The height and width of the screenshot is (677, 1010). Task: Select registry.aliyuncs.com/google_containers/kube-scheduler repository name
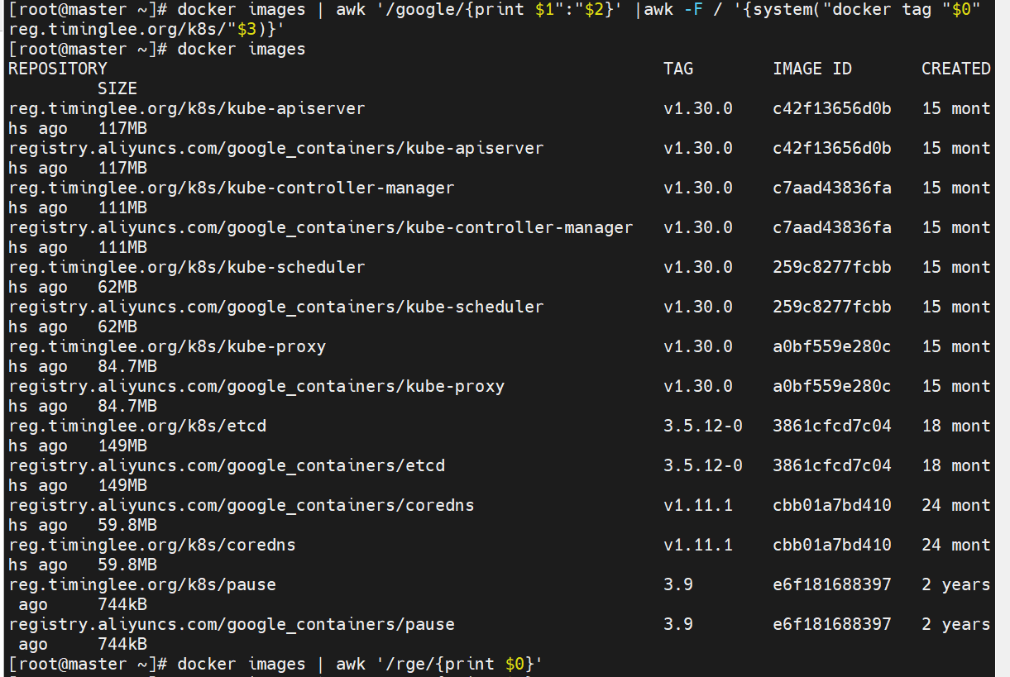(x=276, y=307)
